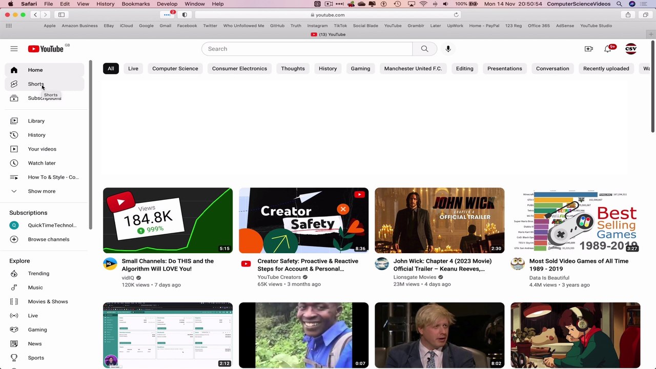Select the Manchester United F.C. filter chip
The image size is (656, 369).
(x=413, y=69)
